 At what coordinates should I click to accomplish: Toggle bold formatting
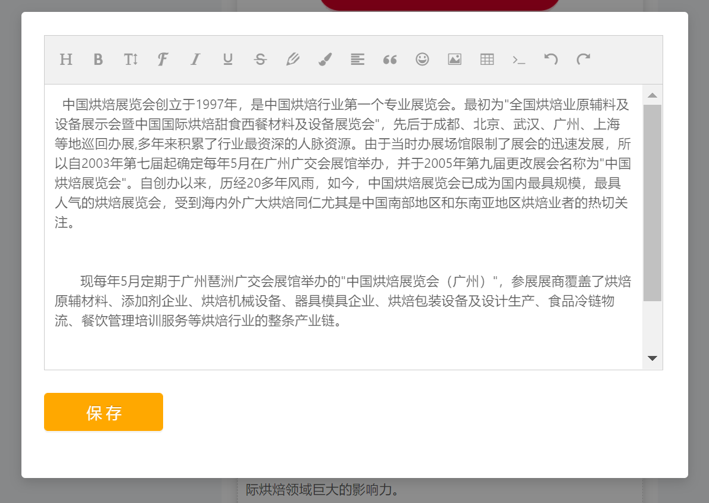[98, 60]
